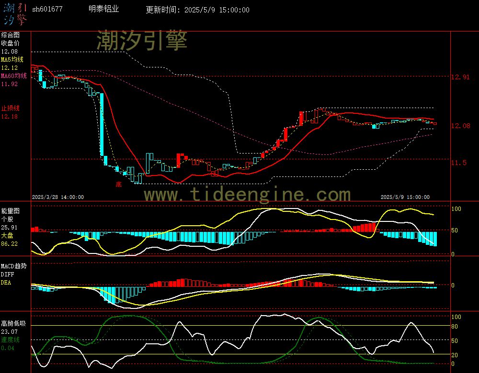Click the 0 axis label of MACD panel
The height and width of the screenshot is (373, 479).
(x=453, y=285)
